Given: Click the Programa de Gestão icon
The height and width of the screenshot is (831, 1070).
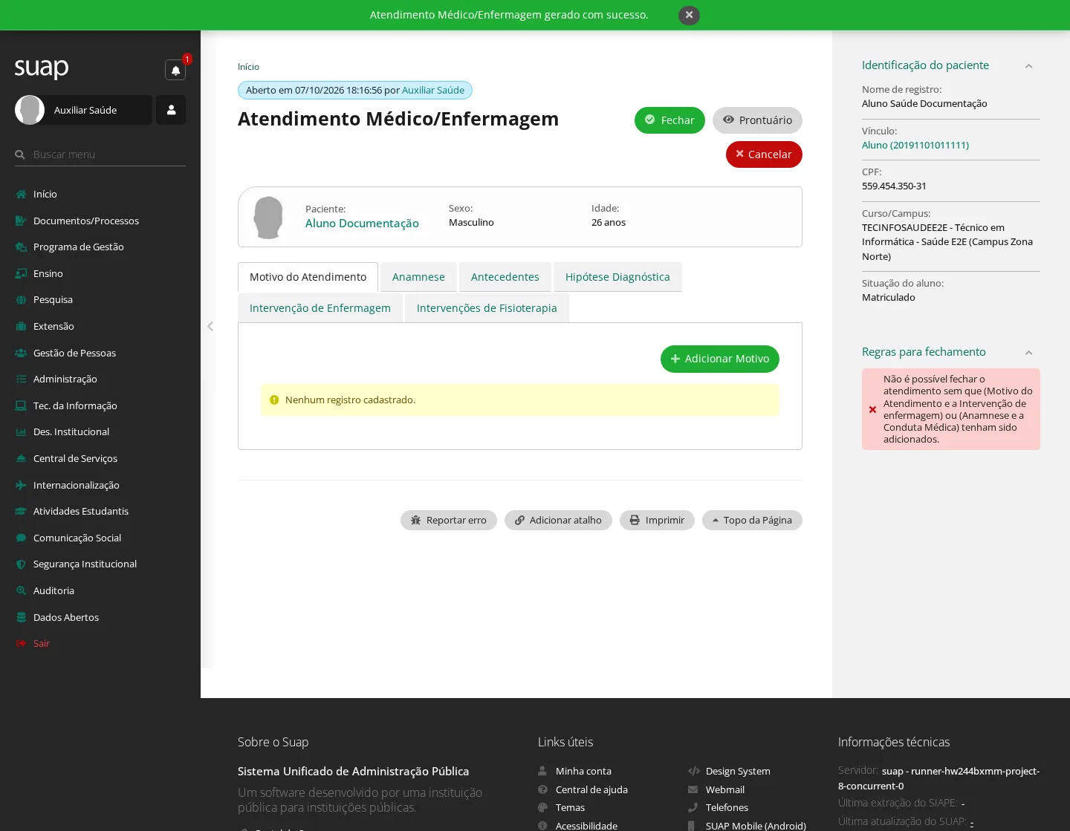Looking at the screenshot, I should tap(21, 247).
